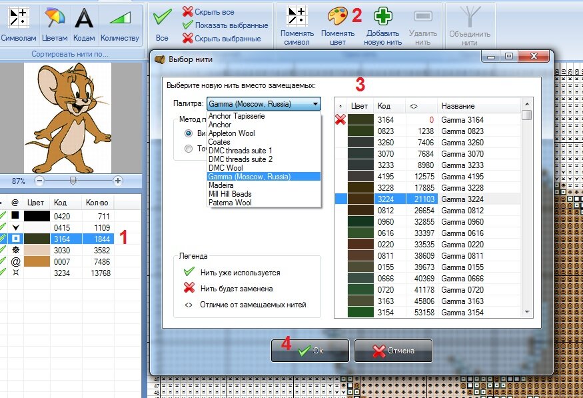This screenshot has height=398, width=583.
Task: Click 'Добавить новую нить' plus icon
Action: click(383, 17)
